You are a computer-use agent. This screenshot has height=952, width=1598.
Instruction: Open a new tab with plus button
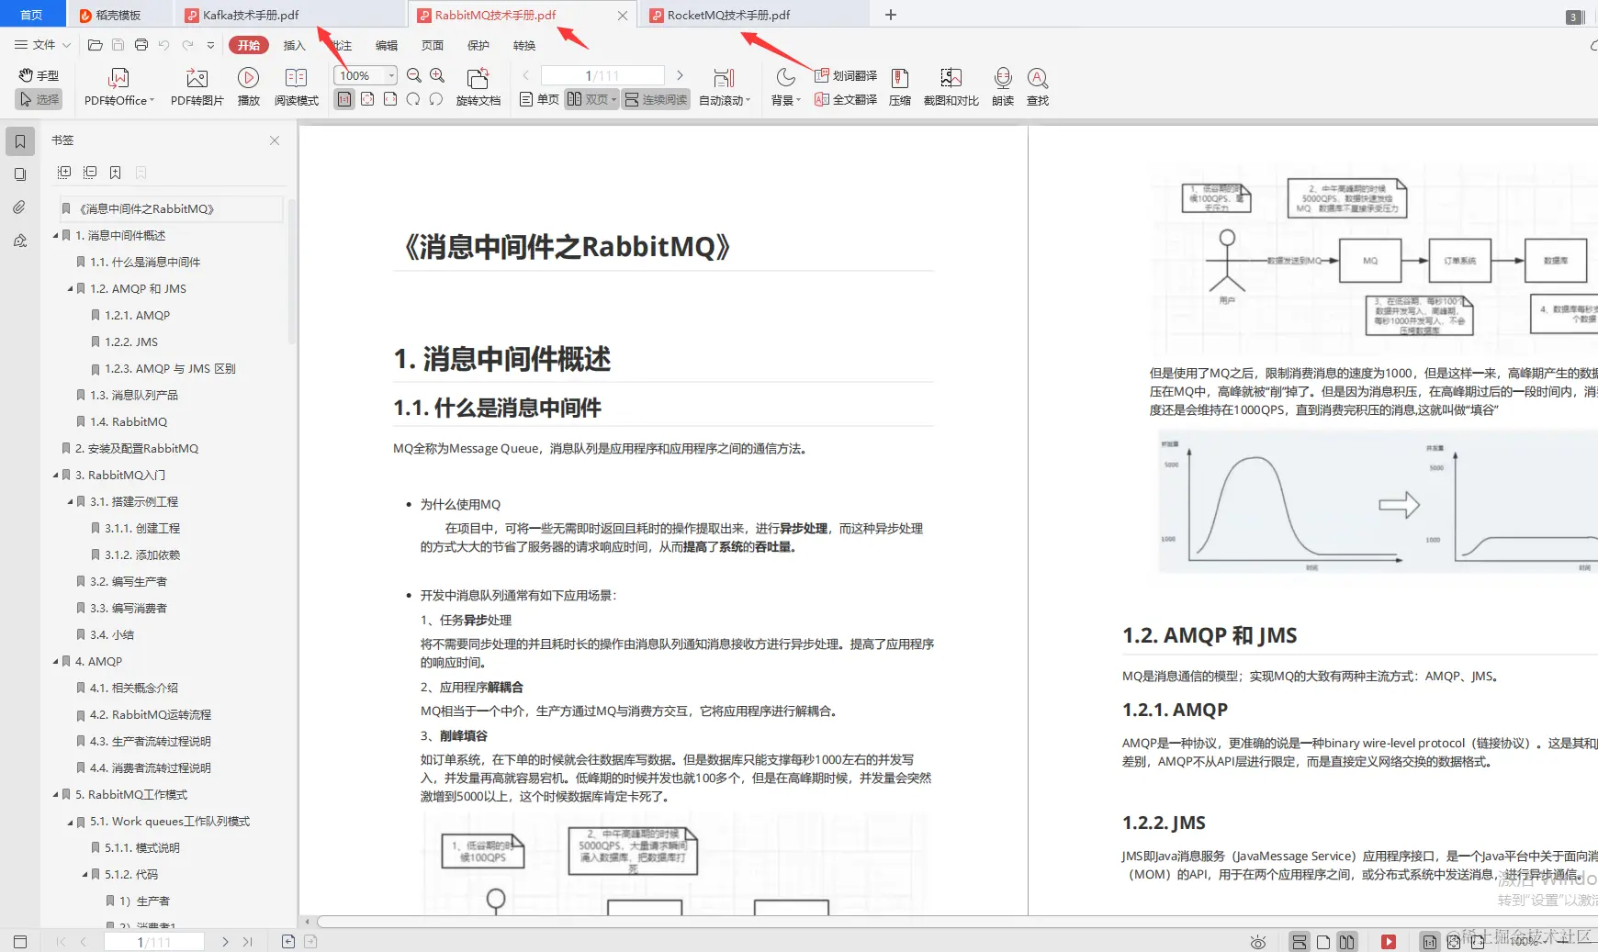(x=890, y=15)
